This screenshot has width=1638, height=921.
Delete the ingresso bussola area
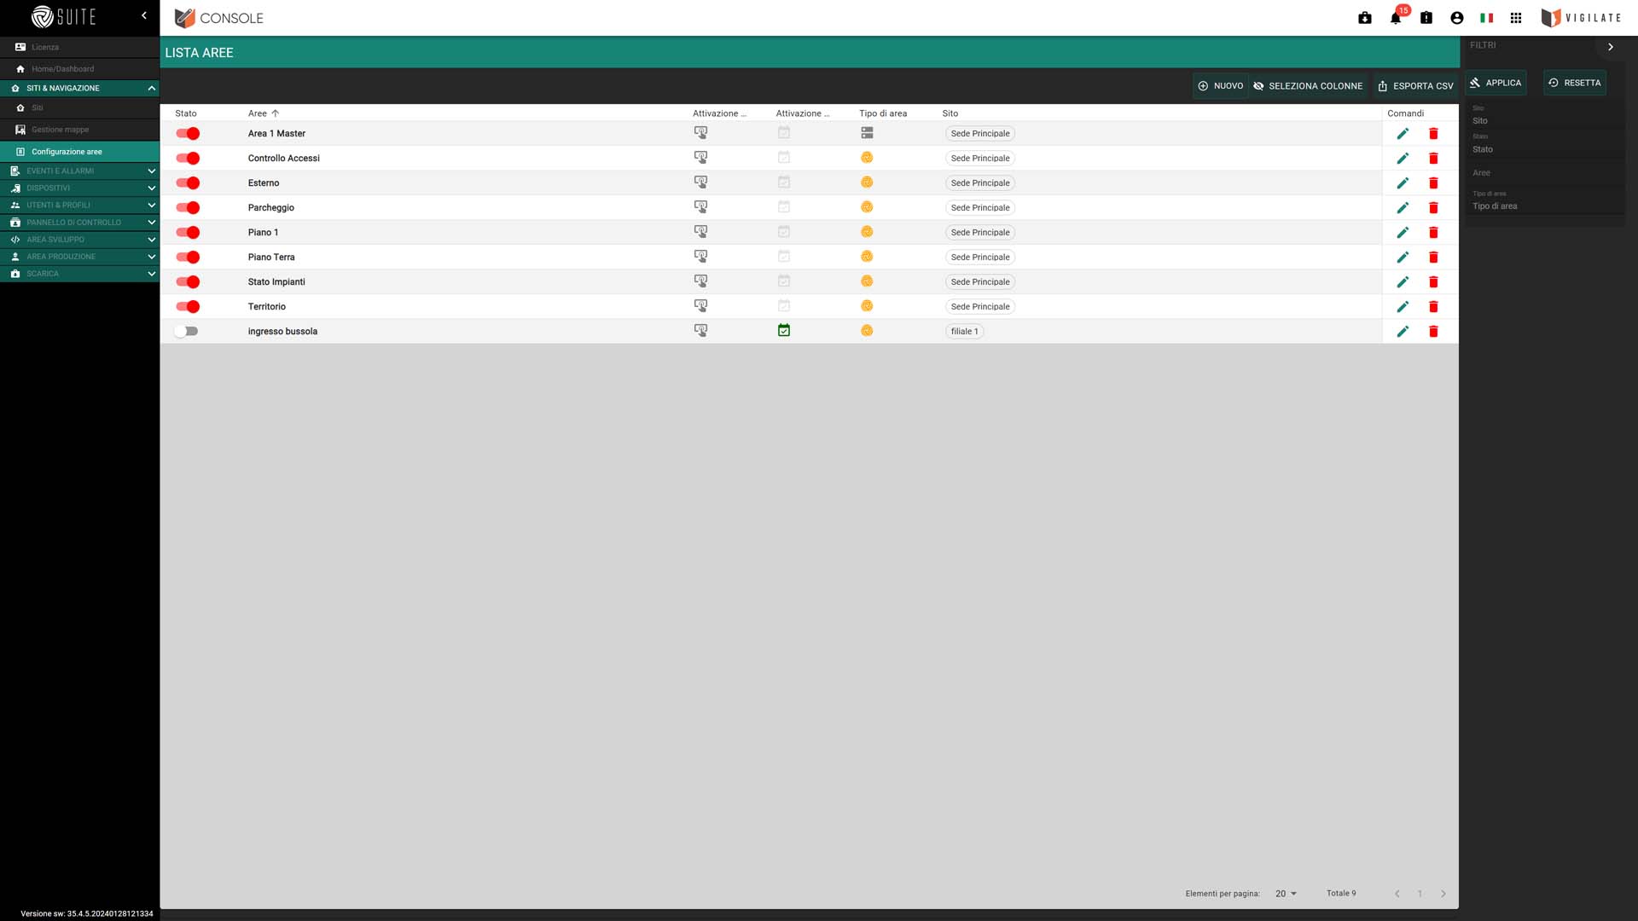pos(1433,332)
